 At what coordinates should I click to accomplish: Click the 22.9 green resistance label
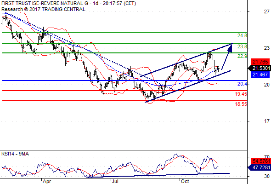242,56
